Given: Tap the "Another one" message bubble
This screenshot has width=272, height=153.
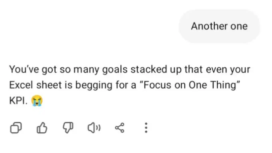Looking at the screenshot, I should (219, 26).
